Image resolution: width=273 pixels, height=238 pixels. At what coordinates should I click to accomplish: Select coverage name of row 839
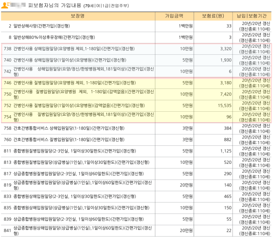[79, 219]
